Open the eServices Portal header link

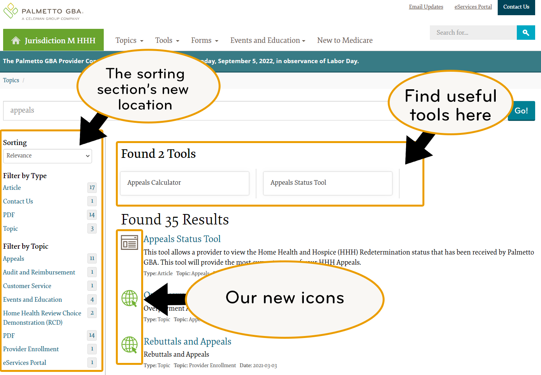click(473, 7)
